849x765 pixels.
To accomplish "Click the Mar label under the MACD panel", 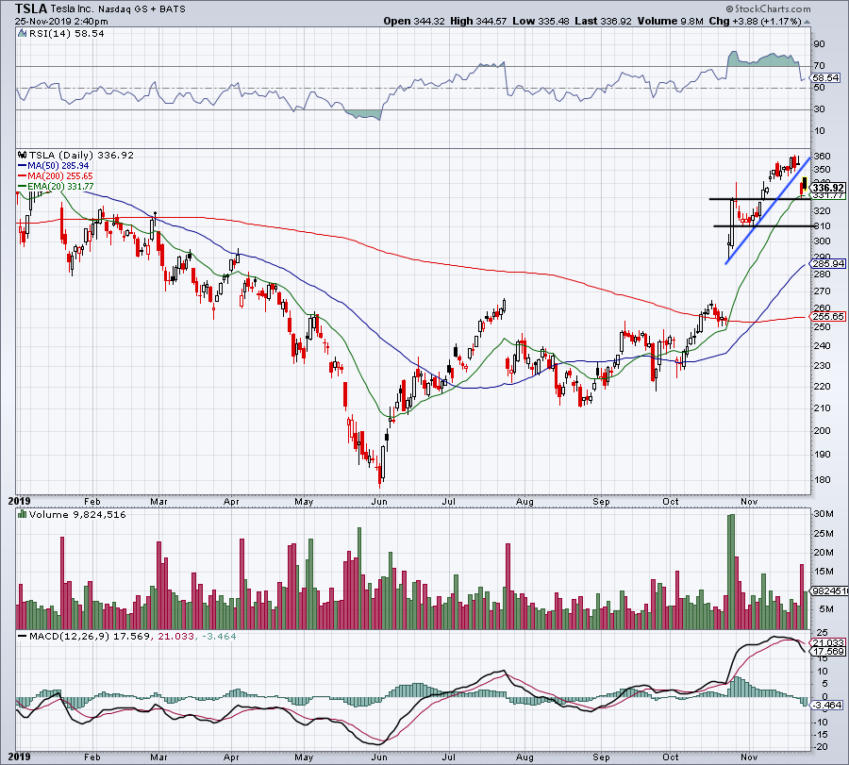I will click(158, 757).
